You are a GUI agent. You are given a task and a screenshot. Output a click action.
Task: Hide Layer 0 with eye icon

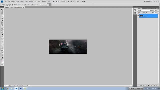pyautogui.click(x=138, y=16)
